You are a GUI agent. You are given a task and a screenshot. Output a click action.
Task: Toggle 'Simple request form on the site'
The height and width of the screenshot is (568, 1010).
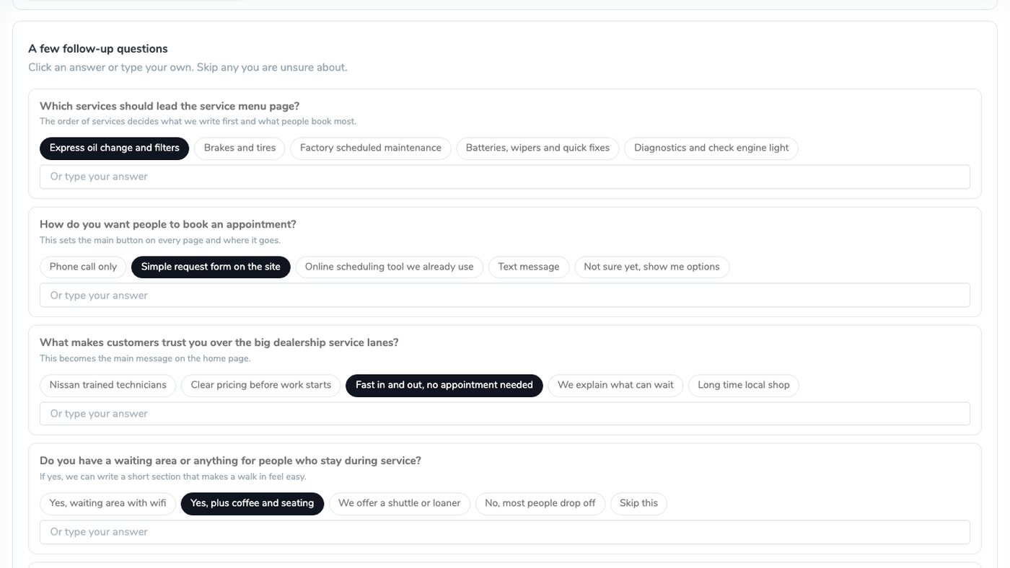211,267
